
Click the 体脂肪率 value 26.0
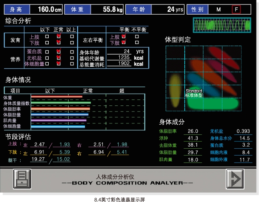pyautogui.click(x=193, y=131)
